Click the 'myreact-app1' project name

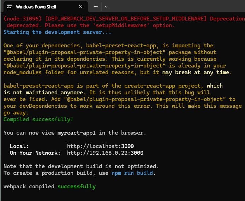point(77,133)
